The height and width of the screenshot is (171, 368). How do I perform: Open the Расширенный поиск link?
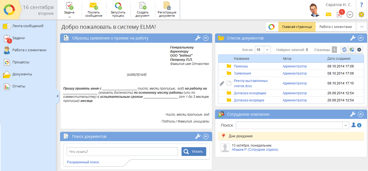(x=83, y=162)
